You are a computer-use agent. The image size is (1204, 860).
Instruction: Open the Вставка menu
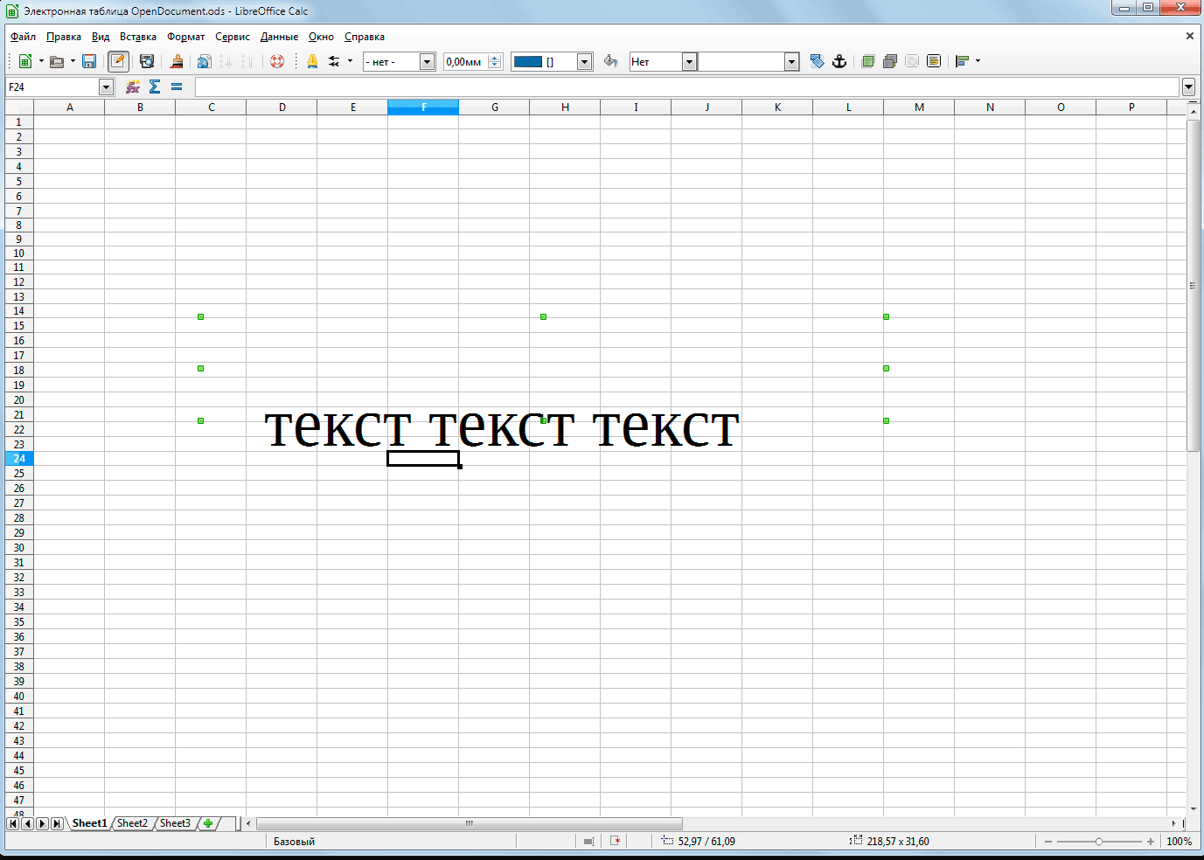click(x=138, y=37)
